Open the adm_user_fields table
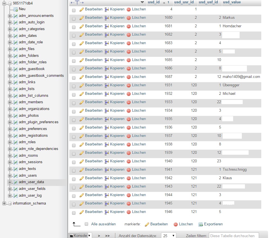 [32, 189]
